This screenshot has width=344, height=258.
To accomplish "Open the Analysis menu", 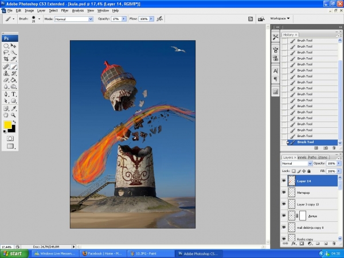I will pyautogui.click(x=77, y=10).
